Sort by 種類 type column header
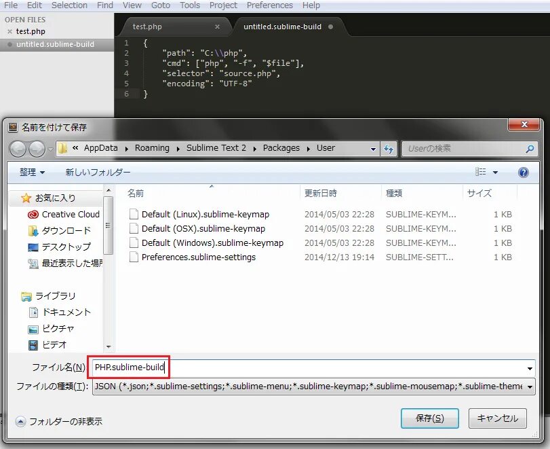550x449 pixels. coord(394,193)
